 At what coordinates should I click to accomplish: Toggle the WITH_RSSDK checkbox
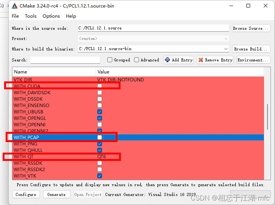(x=99, y=163)
